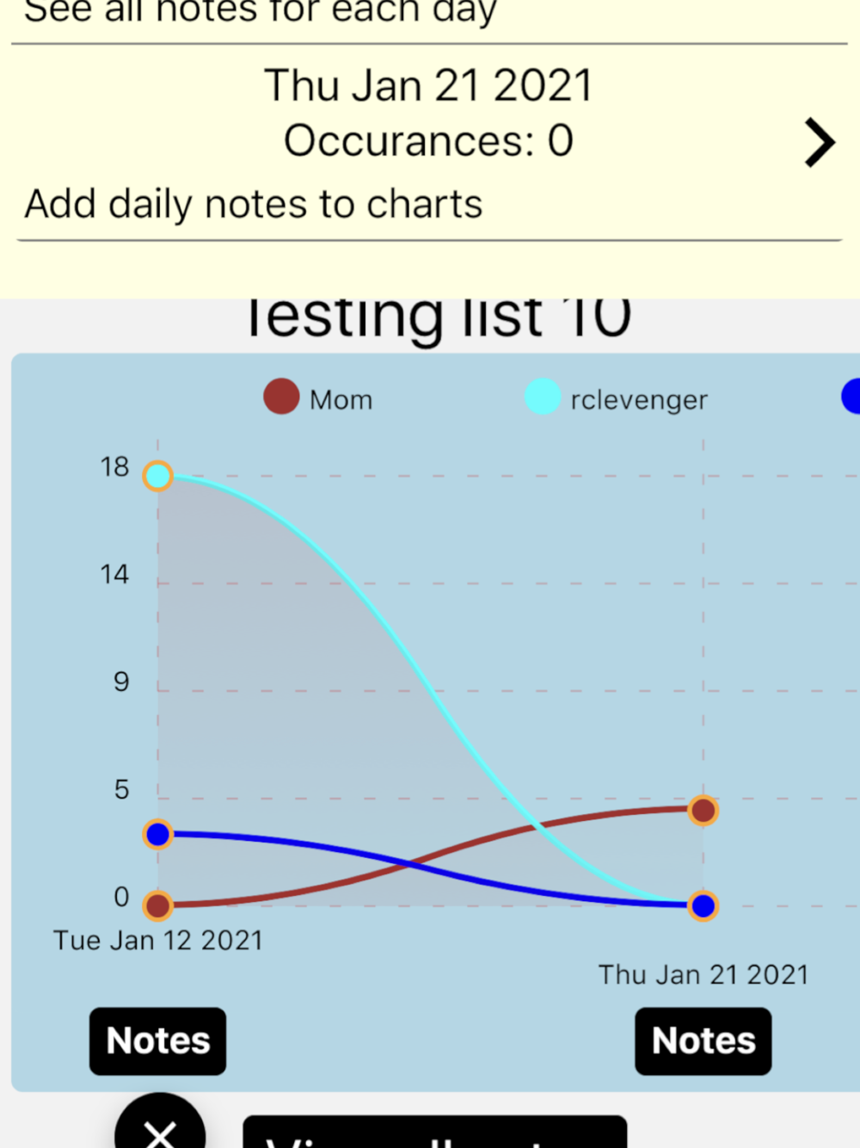Select blue data point on Jan 21

(703, 905)
